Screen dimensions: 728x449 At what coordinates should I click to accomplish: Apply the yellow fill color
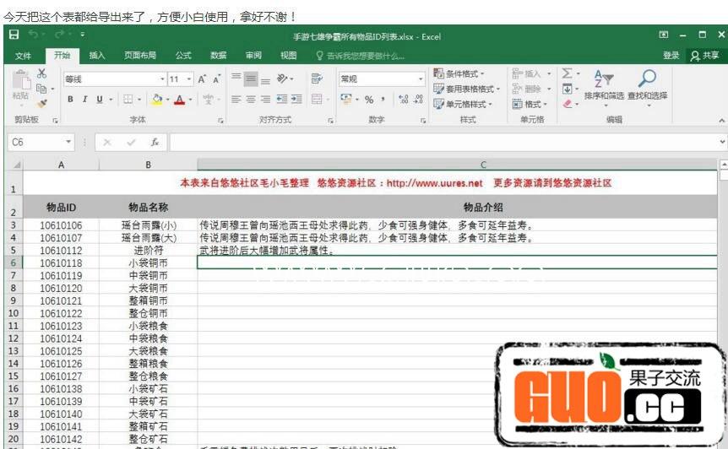[157, 99]
